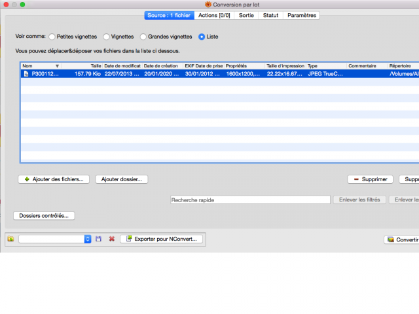Toggle sort arrow on Nom column
The image size is (419, 314).
pyautogui.click(x=57, y=66)
